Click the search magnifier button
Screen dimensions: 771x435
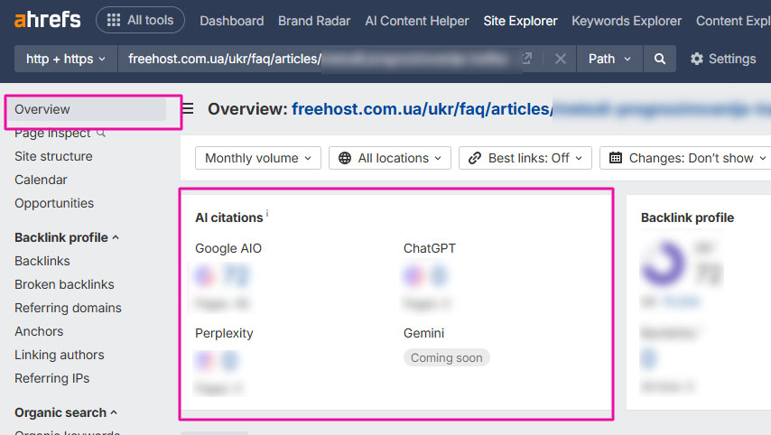[660, 59]
